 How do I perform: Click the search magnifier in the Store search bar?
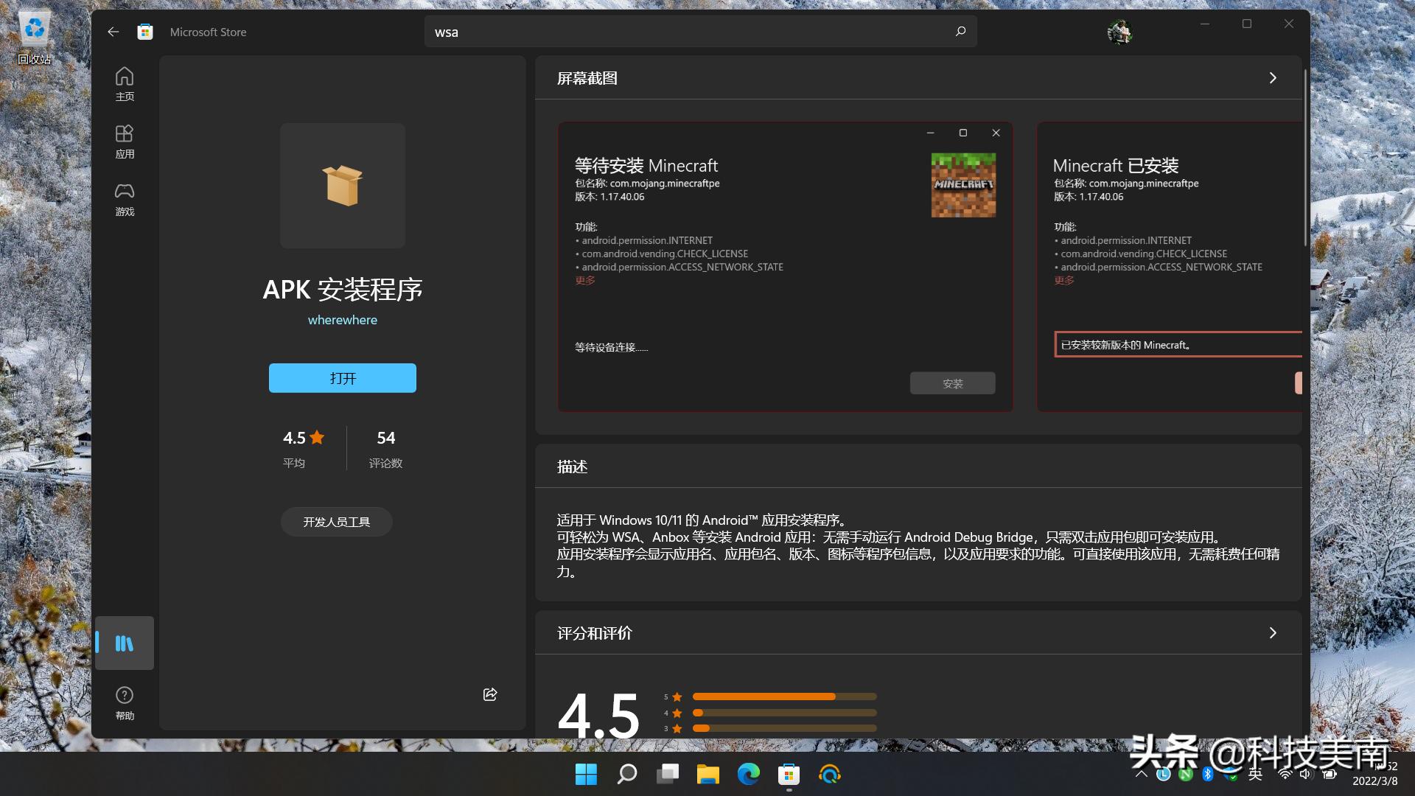(x=960, y=32)
